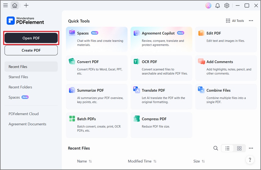The height and width of the screenshot is (170, 261).
Task: Click the Translate PDF card description
Action: 163,100
